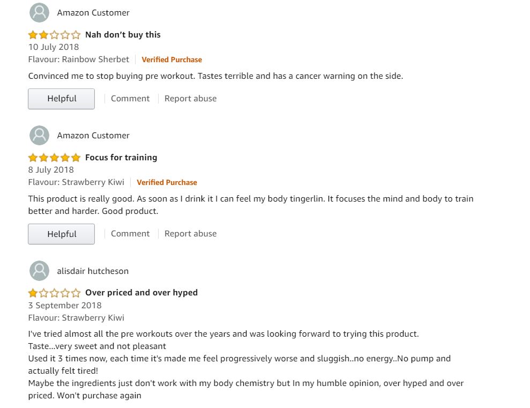Image resolution: width=530 pixels, height=408 pixels.
Task: Click the second Amazon Customer avatar icon
Action: 39,135
